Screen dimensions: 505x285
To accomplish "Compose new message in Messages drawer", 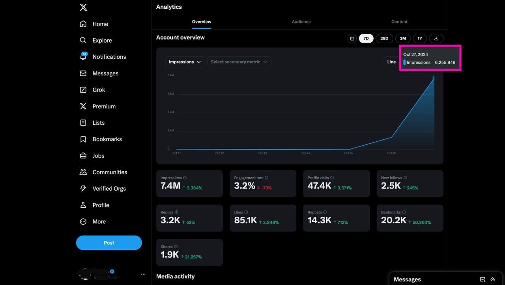I will tap(482, 279).
